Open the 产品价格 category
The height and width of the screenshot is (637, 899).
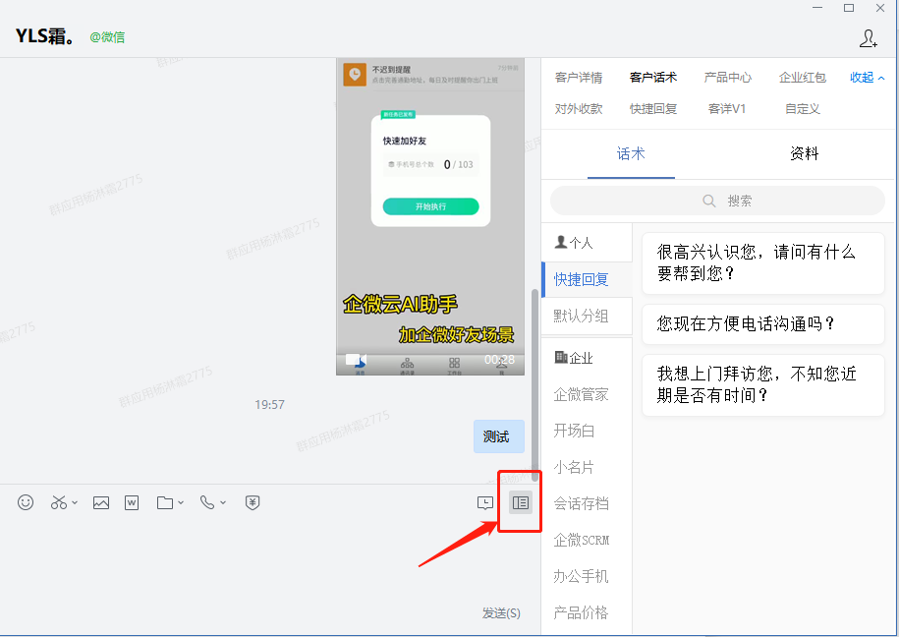pyautogui.click(x=581, y=612)
